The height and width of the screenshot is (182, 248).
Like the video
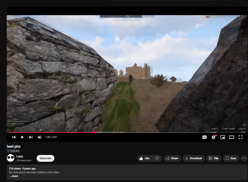pyautogui.click(x=144, y=158)
